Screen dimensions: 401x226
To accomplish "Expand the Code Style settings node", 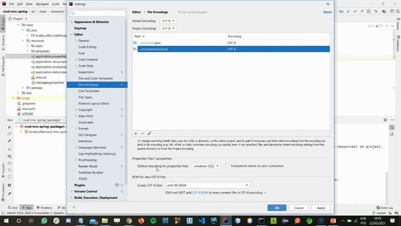I will pyautogui.click(x=76, y=66).
